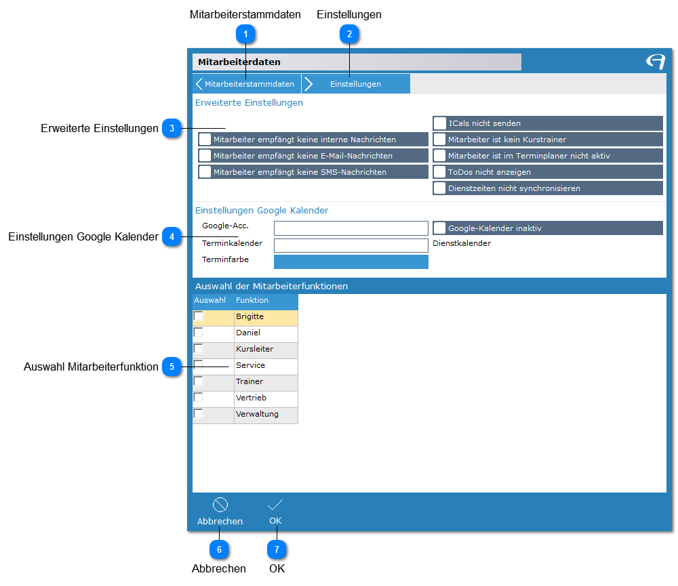Enable ICals nicht senden checkbox
Image resolution: width=678 pixels, height=586 pixels.
440,123
